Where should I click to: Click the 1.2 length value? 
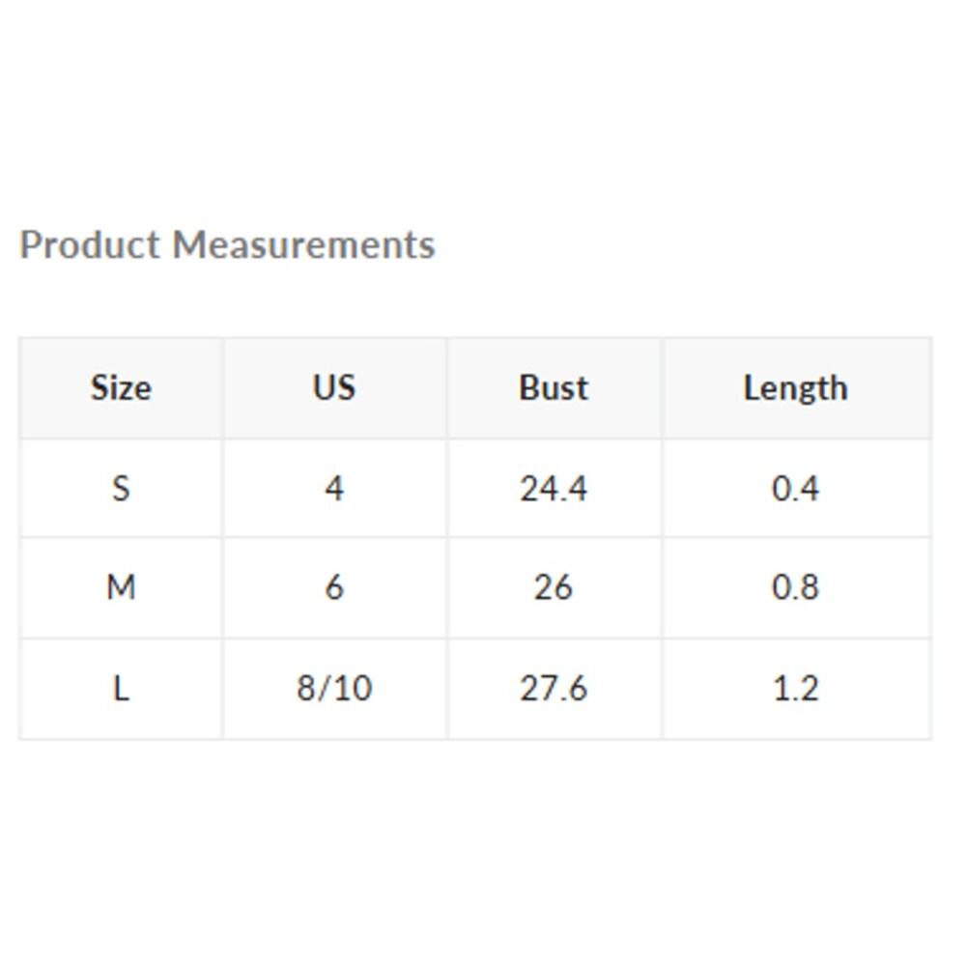(x=795, y=689)
